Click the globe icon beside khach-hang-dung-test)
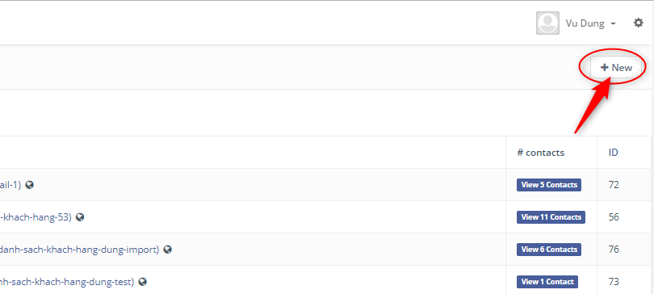Viewport: 654px width, 294px height. (142, 282)
